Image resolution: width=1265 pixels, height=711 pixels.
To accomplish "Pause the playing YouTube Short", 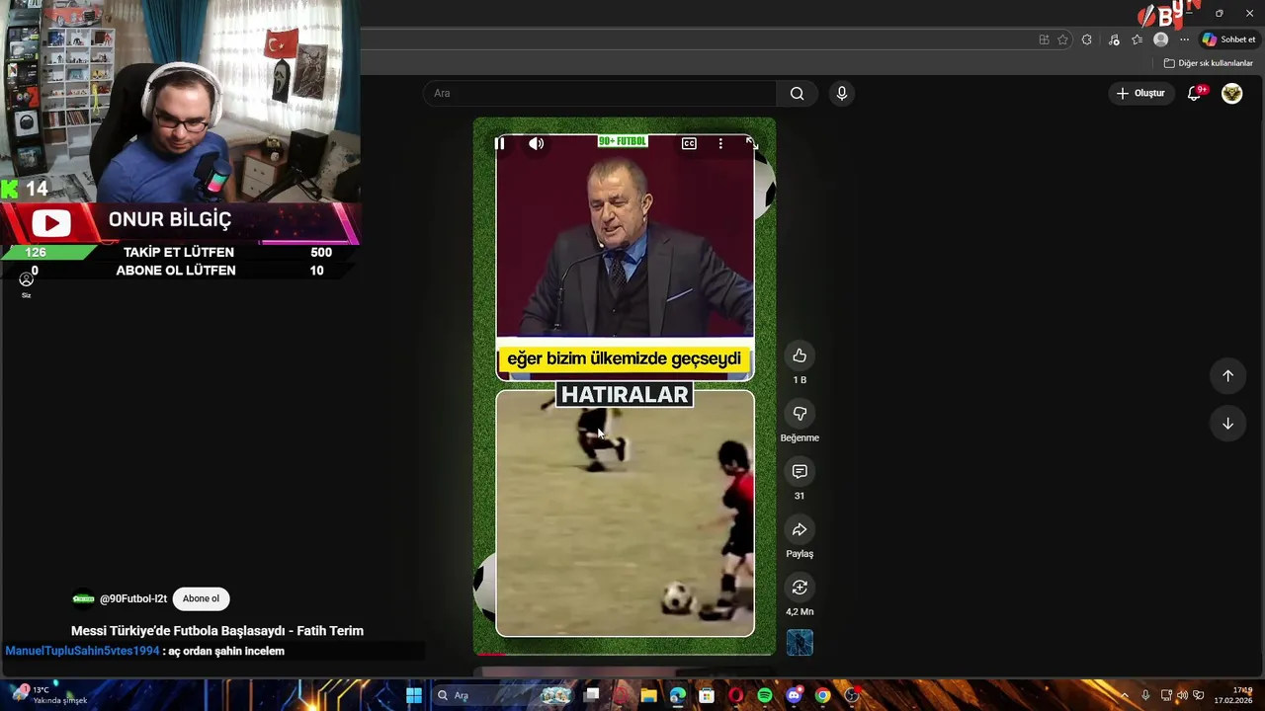I will pyautogui.click(x=500, y=144).
